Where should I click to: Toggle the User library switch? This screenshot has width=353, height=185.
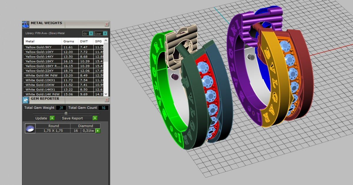point(101,34)
